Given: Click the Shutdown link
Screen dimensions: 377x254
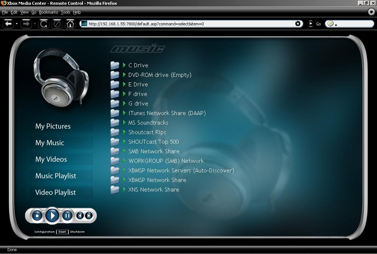Looking at the screenshot, I should point(77,232).
